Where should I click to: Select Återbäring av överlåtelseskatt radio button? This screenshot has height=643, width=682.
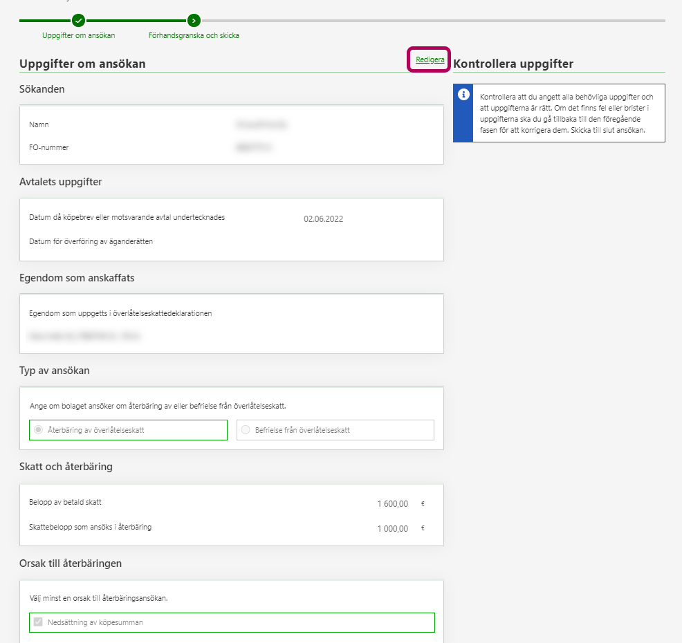(39, 430)
